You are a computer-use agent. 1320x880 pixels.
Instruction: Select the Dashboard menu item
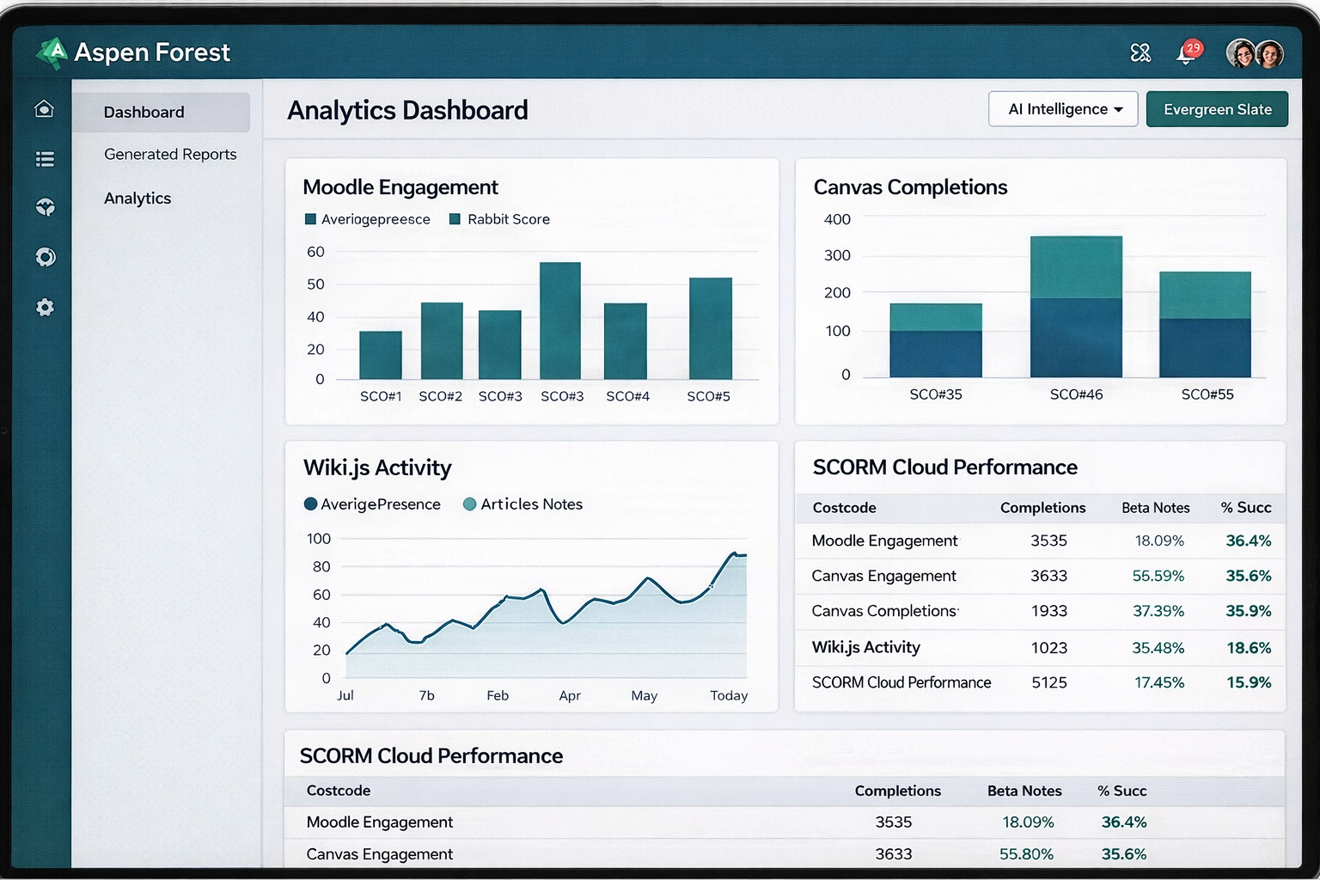point(144,113)
